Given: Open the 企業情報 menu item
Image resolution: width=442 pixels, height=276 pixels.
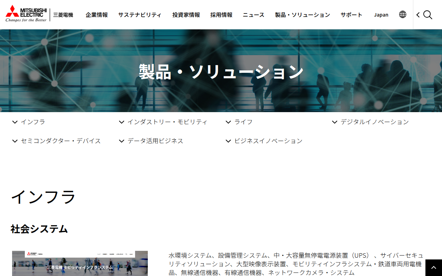Looking at the screenshot, I should (x=96, y=15).
